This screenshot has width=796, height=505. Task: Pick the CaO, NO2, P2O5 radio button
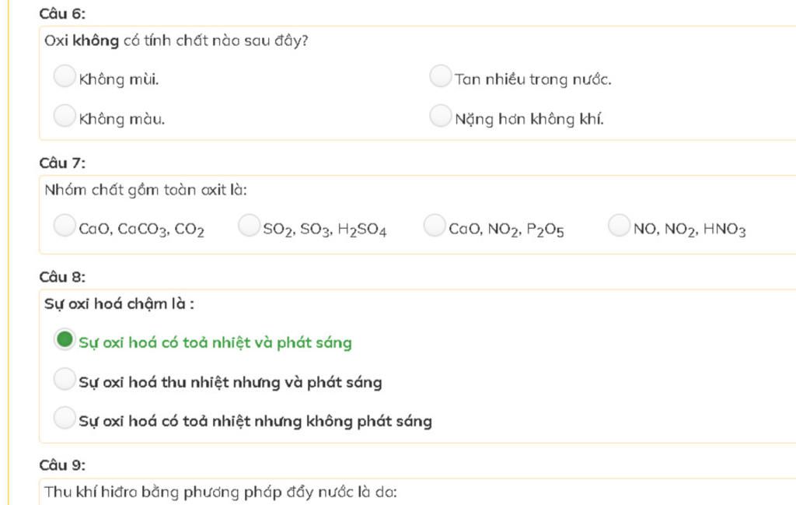(435, 225)
